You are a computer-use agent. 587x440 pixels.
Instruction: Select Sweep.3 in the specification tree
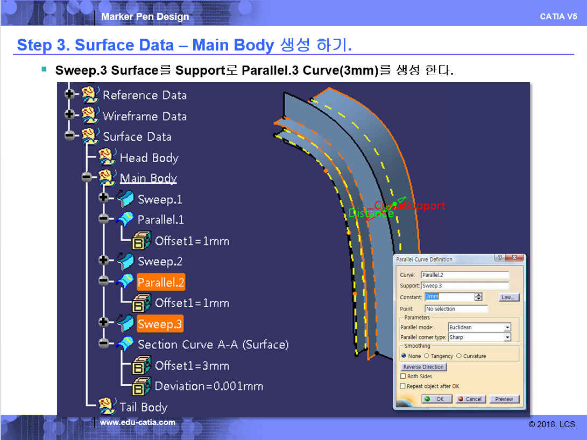160,324
